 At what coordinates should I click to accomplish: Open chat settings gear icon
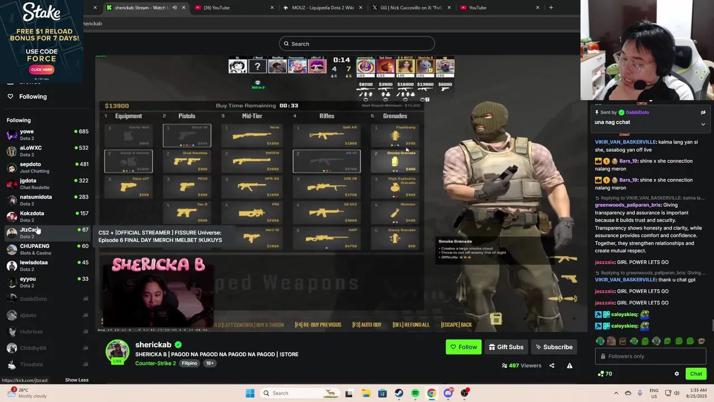click(677, 374)
